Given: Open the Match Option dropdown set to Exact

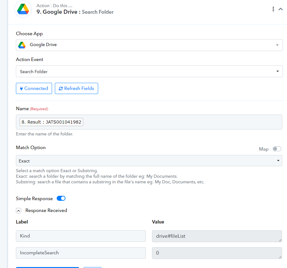Looking at the screenshot, I should click(x=149, y=161).
